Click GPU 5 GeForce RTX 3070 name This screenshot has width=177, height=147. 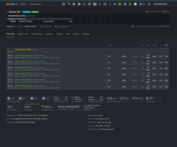coord(23,86)
